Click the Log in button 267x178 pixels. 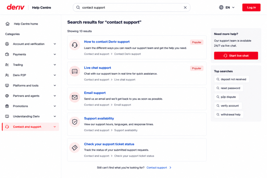[x=251, y=8]
